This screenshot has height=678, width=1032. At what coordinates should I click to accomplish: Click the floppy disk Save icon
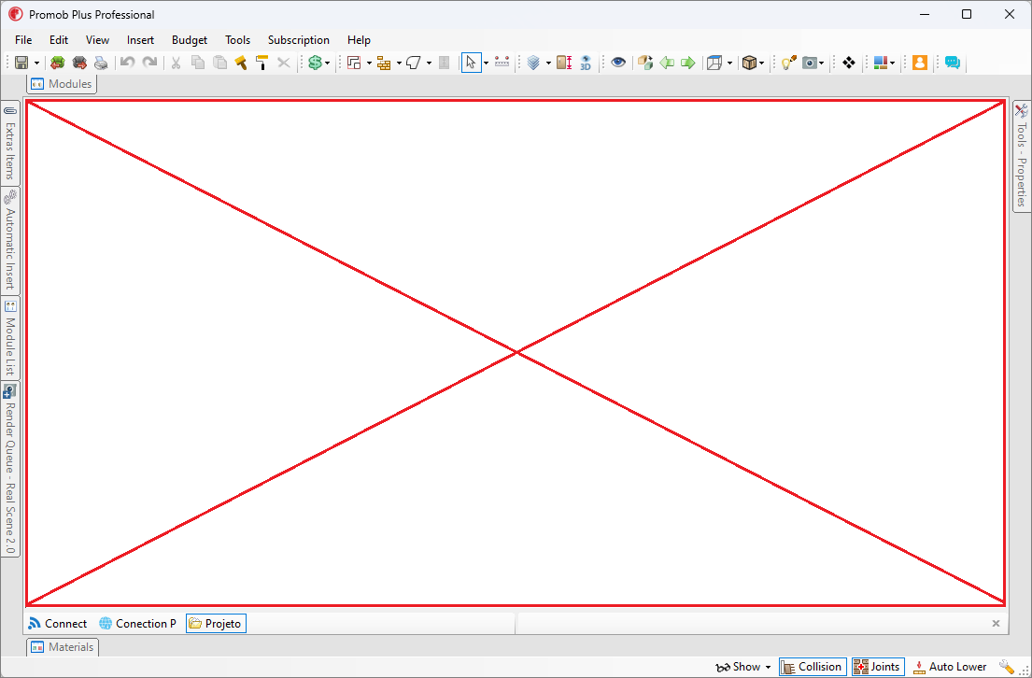(21, 63)
